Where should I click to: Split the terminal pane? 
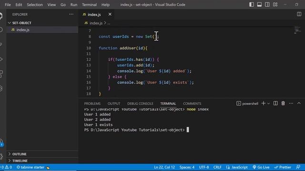(x=275, y=104)
